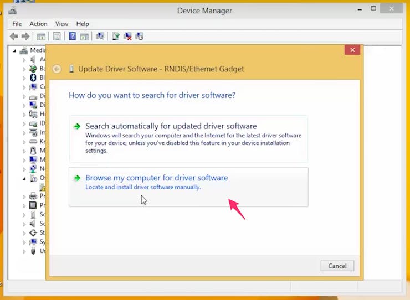Viewport: 410px width, 300px height.
Task: Open Properties via the toolbar sheet icon
Action: [57, 37]
